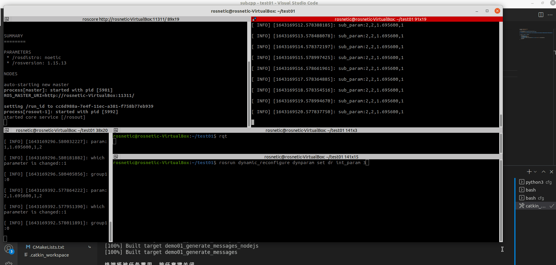556x265 pixels.
Task: Open the group icon in the red active pane title
Action: [254, 19]
